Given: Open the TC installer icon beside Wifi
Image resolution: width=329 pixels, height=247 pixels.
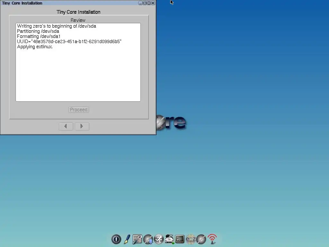Looking at the screenshot, I should pyautogui.click(x=201, y=239).
